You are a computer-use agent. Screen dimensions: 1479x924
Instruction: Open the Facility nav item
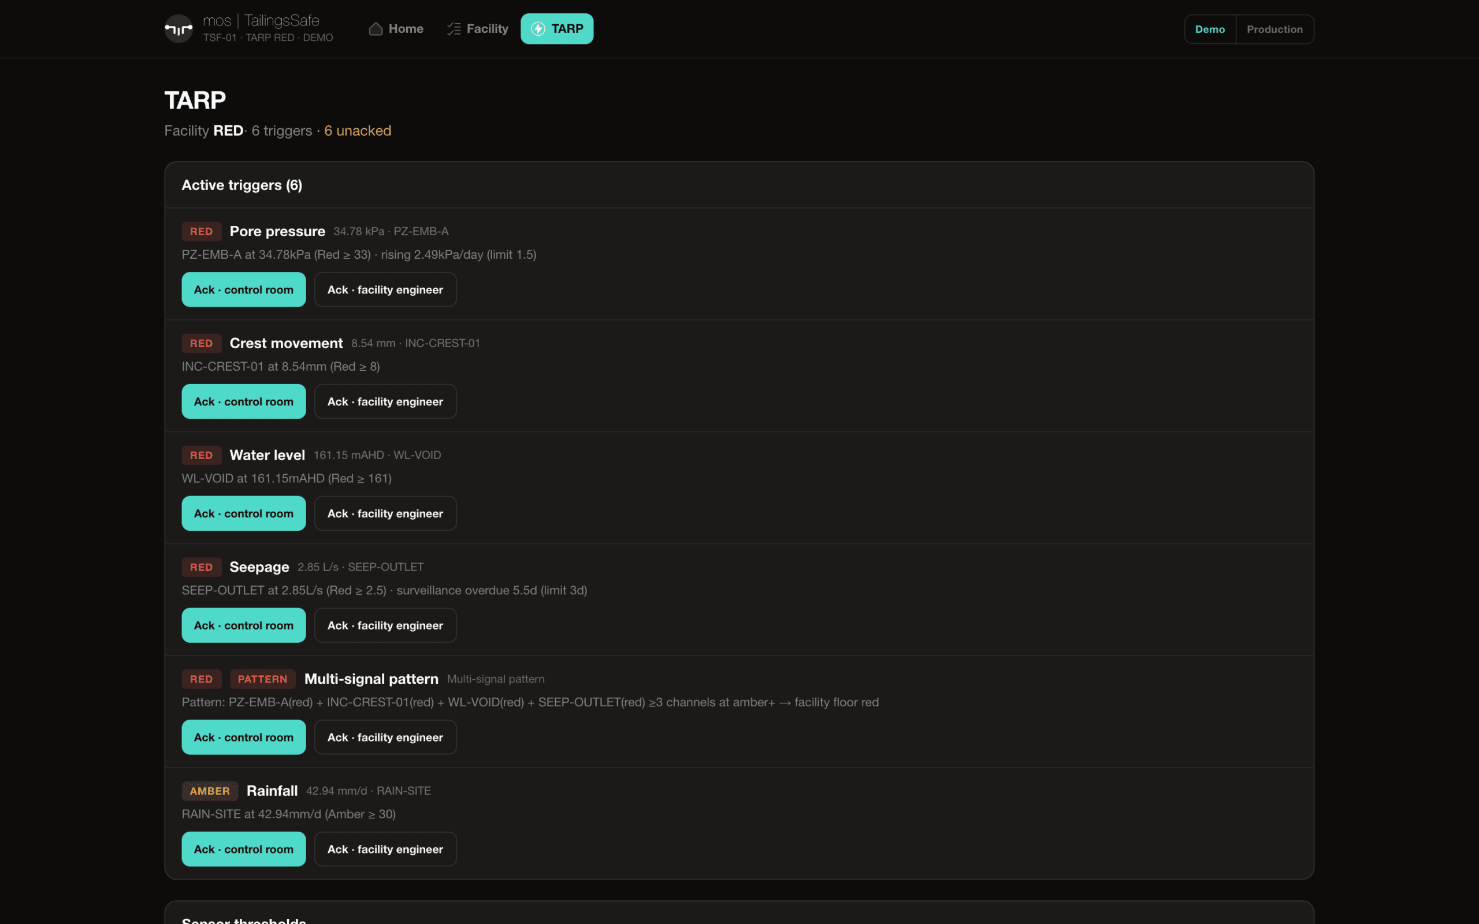click(x=477, y=29)
